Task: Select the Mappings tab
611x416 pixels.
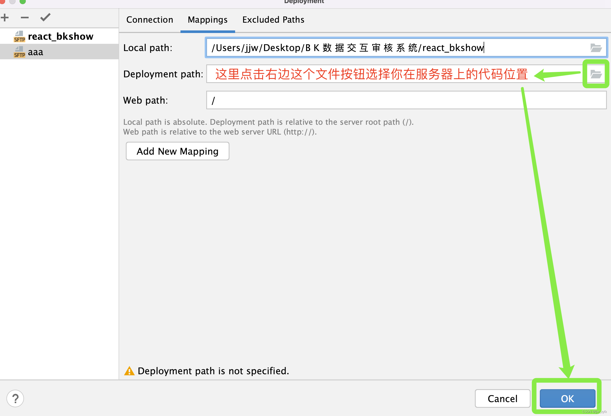Action: pos(208,20)
